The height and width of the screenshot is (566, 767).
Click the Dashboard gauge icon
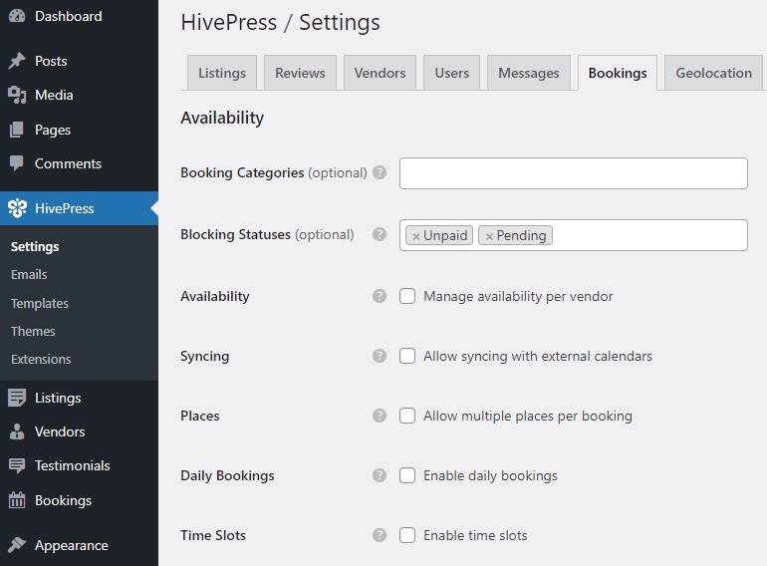click(x=17, y=16)
